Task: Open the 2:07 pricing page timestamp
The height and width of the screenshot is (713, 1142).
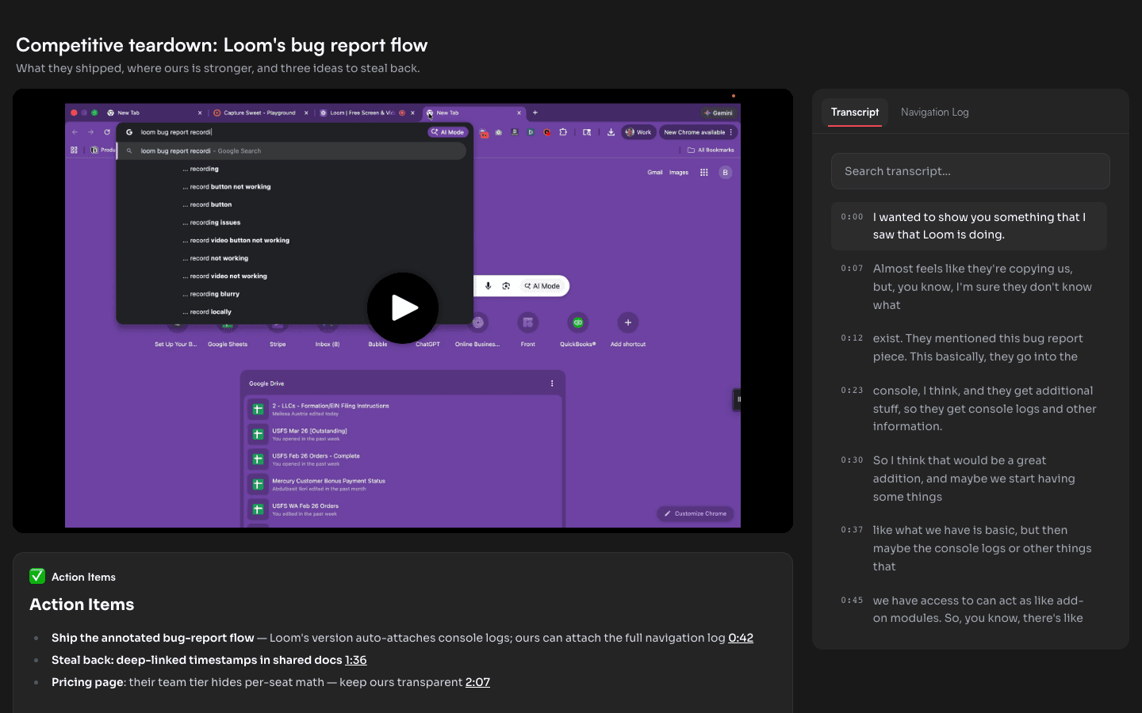Action: click(477, 682)
